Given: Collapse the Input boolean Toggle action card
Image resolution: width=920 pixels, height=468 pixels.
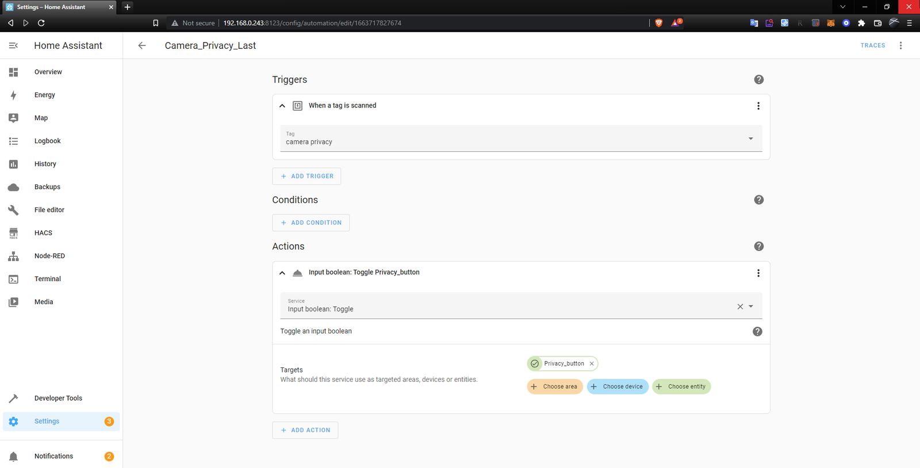Looking at the screenshot, I should (x=282, y=273).
